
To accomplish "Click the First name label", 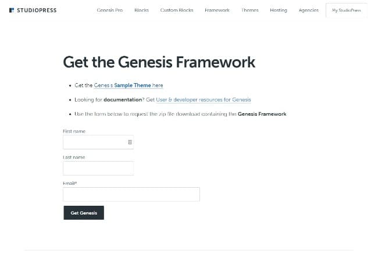I will pyautogui.click(x=74, y=131).
